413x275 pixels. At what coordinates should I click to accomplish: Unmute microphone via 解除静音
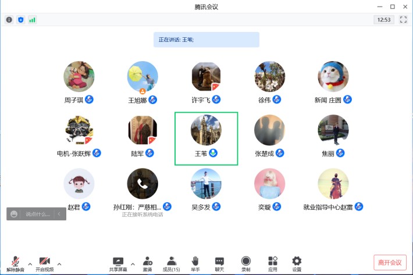(15, 263)
